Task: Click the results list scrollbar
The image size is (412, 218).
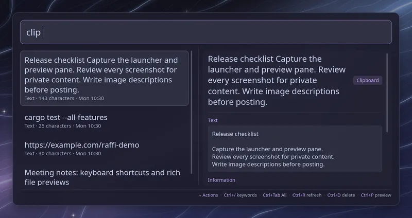Action: [191, 112]
